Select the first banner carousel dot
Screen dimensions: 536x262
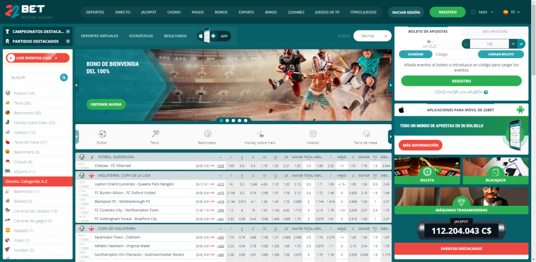[221, 121]
